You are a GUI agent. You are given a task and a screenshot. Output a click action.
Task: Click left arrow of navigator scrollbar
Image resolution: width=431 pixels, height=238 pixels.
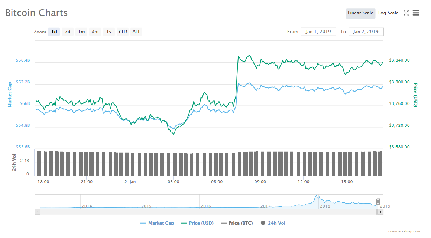click(38, 212)
